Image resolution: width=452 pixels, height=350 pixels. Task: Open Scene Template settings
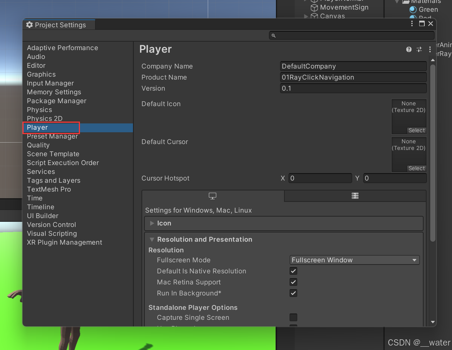[x=53, y=154]
